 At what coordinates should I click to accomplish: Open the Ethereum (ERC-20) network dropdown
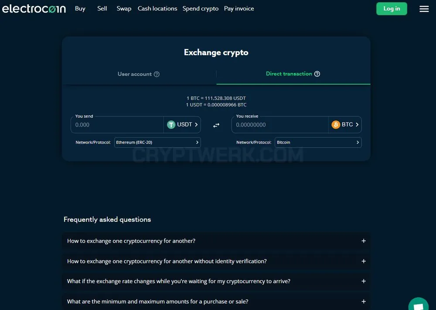click(157, 143)
